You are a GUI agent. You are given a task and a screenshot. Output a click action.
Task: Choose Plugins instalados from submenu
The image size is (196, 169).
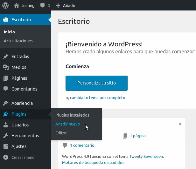tap(72, 115)
